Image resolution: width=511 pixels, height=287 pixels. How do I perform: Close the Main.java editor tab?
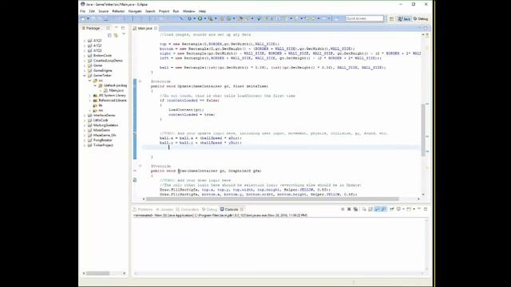click(x=156, y=29)
